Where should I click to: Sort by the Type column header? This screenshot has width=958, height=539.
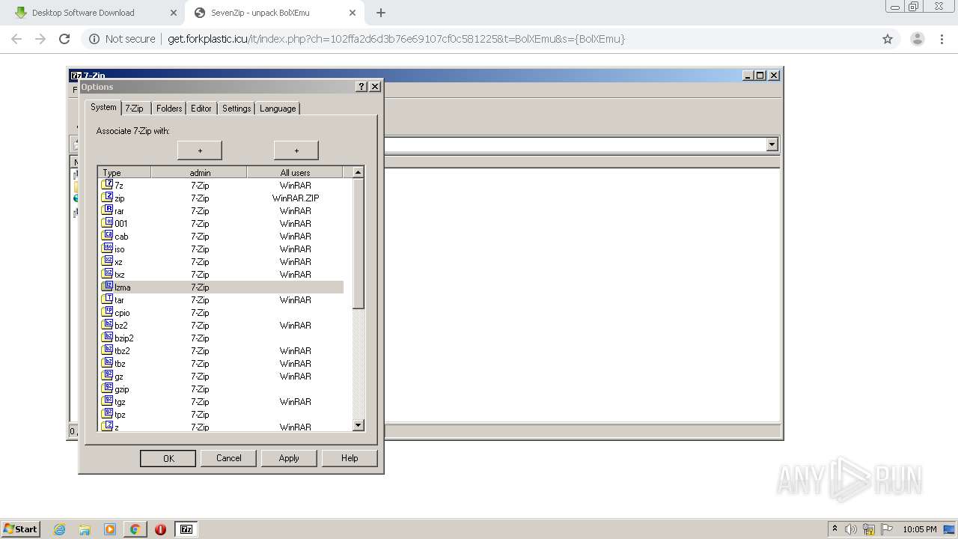124,172
